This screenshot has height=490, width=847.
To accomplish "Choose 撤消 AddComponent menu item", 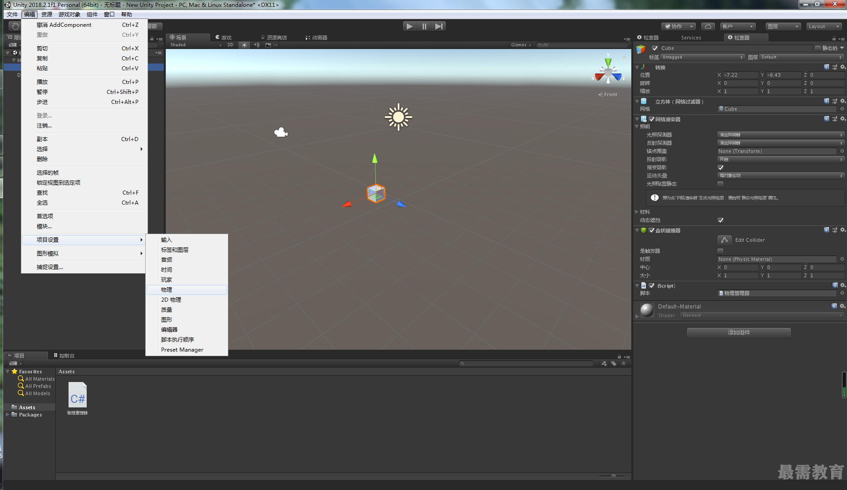I will [85, 25].
